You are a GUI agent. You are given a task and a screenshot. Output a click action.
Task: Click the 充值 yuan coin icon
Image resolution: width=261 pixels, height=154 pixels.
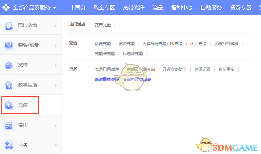coord(9,105)
